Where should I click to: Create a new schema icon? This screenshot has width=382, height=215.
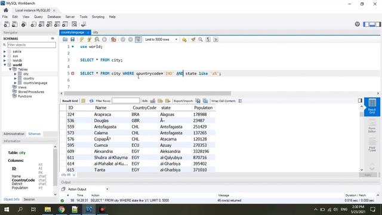pyautogui.click(x=33, y=24)
